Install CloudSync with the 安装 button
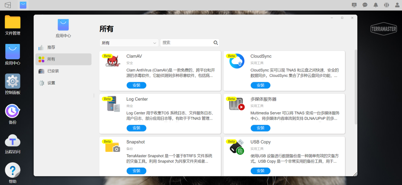 click(260, 85)
